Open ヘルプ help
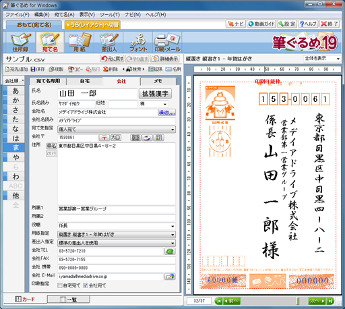The image size is (345, 309). [x=308, y=24]
